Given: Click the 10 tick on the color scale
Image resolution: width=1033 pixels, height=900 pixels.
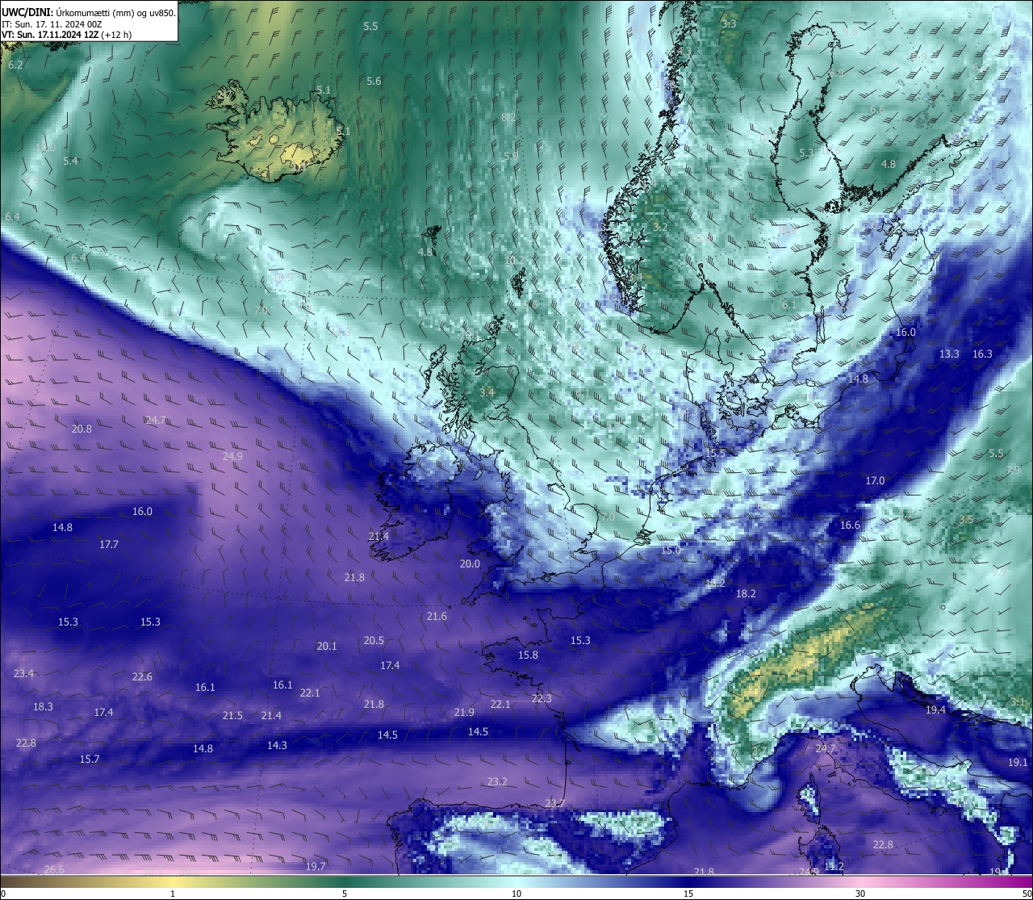Looking at the screenshot, I should (x=516, y=893).
